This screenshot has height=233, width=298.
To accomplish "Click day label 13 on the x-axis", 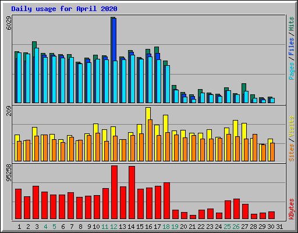I will point(122,227).
